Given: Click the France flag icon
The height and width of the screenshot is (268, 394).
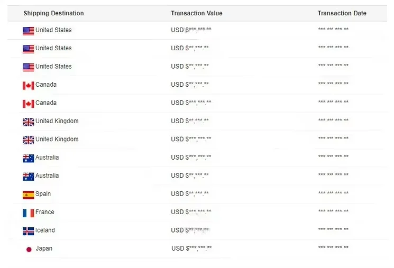Looking at the screenshot, I should [x=29, y=212].
